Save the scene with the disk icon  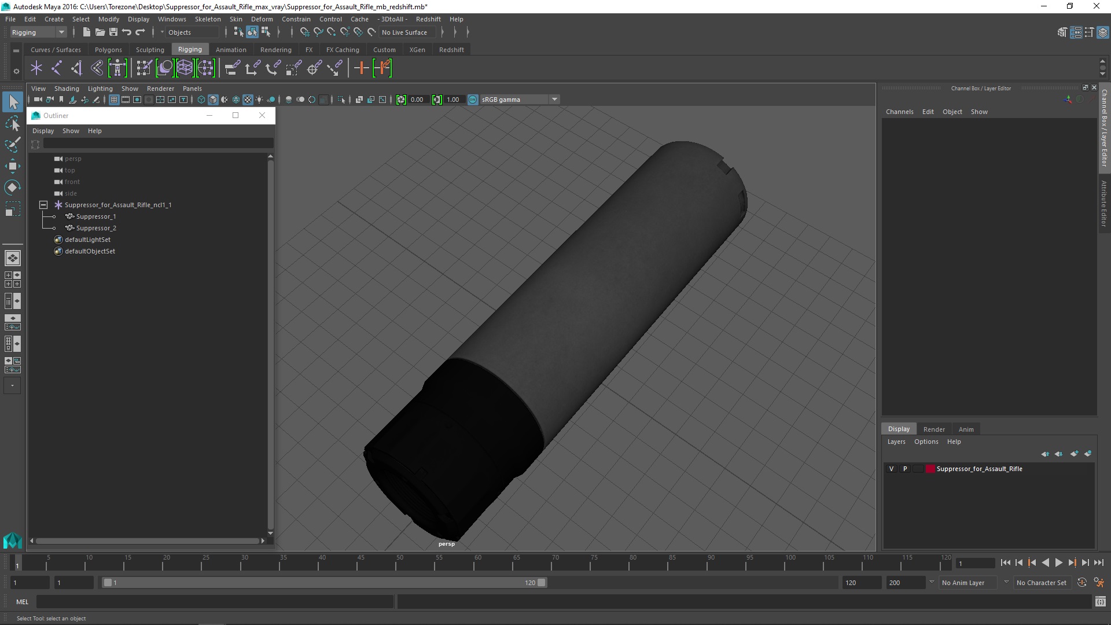113,32
